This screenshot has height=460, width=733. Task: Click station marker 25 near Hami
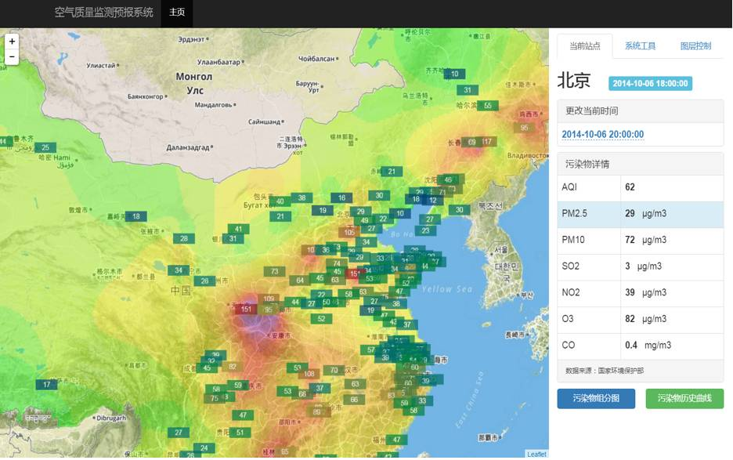45,147
